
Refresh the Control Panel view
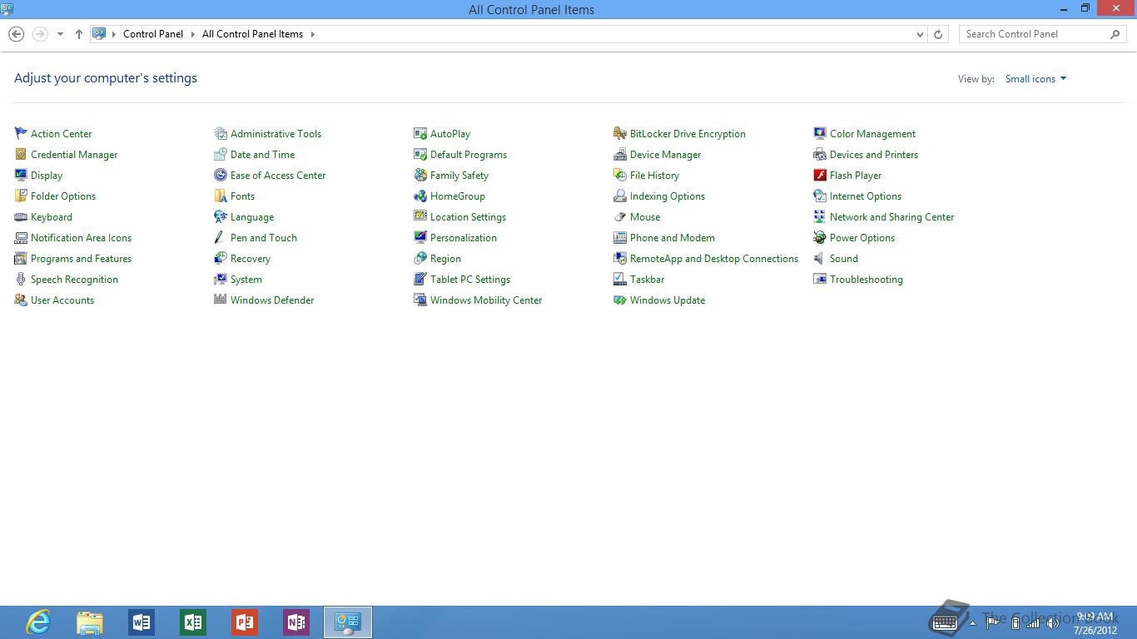(x=938, y=34)
